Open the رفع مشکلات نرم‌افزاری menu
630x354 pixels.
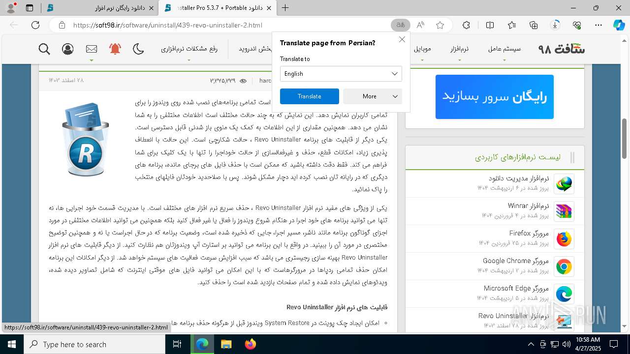coord(189,49)
